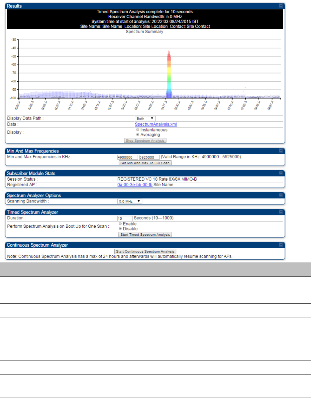This screenshot has width=311, height=411.
Task: Click the Session Status value text
Action: click(x=157, y=179)
